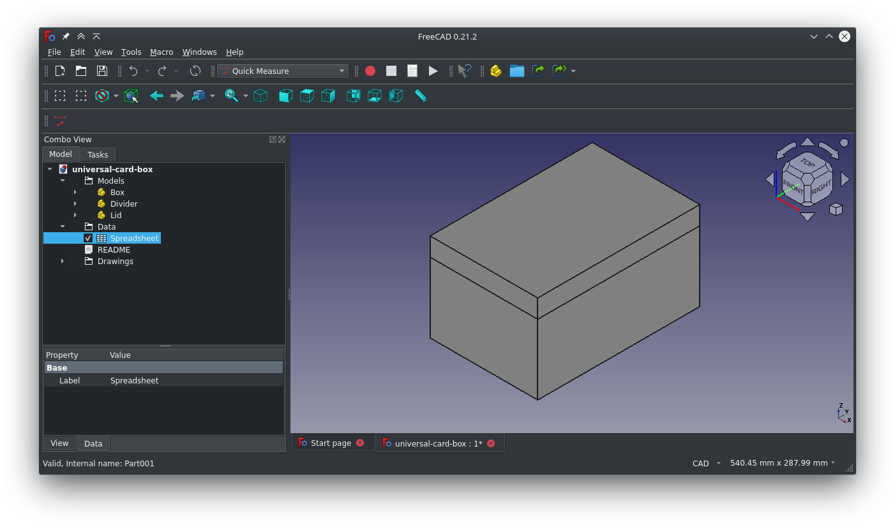Click the TOP face of the navigation cube
This screenshot has height=525, width=895.
[808, 163]
